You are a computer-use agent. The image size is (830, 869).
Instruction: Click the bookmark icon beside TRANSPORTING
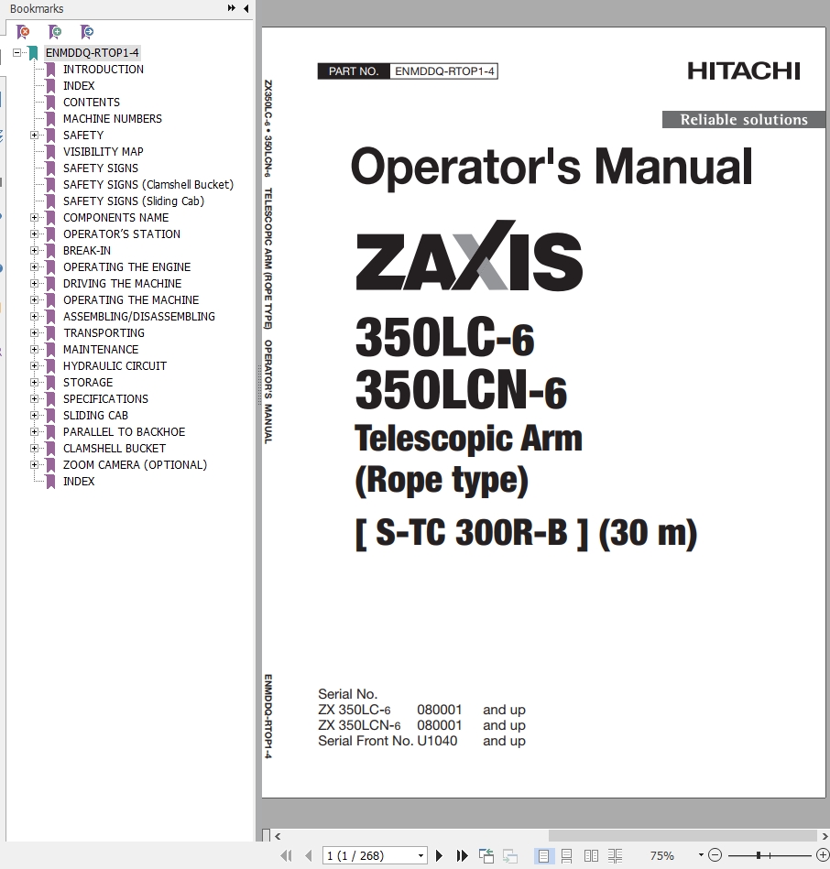[50, 333]
